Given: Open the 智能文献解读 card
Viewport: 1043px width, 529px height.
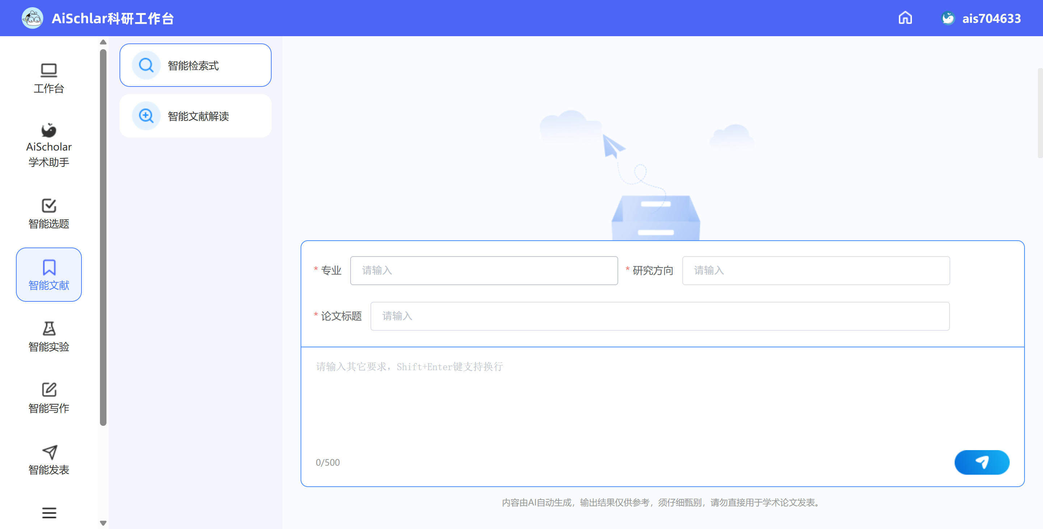Looking at the screenshot, I should pyautogui.click(x=195, y=116).
